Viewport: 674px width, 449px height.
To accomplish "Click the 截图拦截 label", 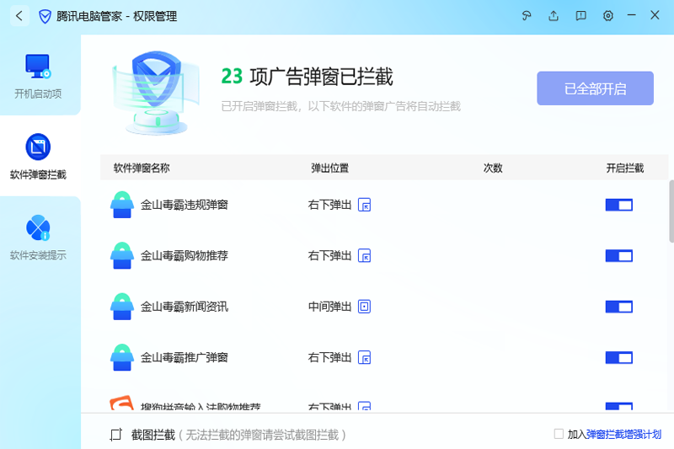I will point(153,435).
